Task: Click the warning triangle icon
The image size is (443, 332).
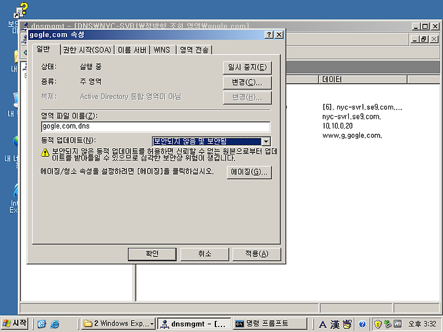Action: (45, 152)
